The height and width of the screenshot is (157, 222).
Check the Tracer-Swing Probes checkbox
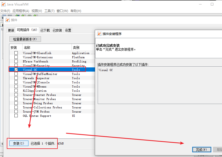coord(16,103)
